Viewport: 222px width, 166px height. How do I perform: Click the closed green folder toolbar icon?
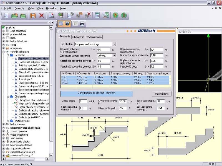point(23,15)
